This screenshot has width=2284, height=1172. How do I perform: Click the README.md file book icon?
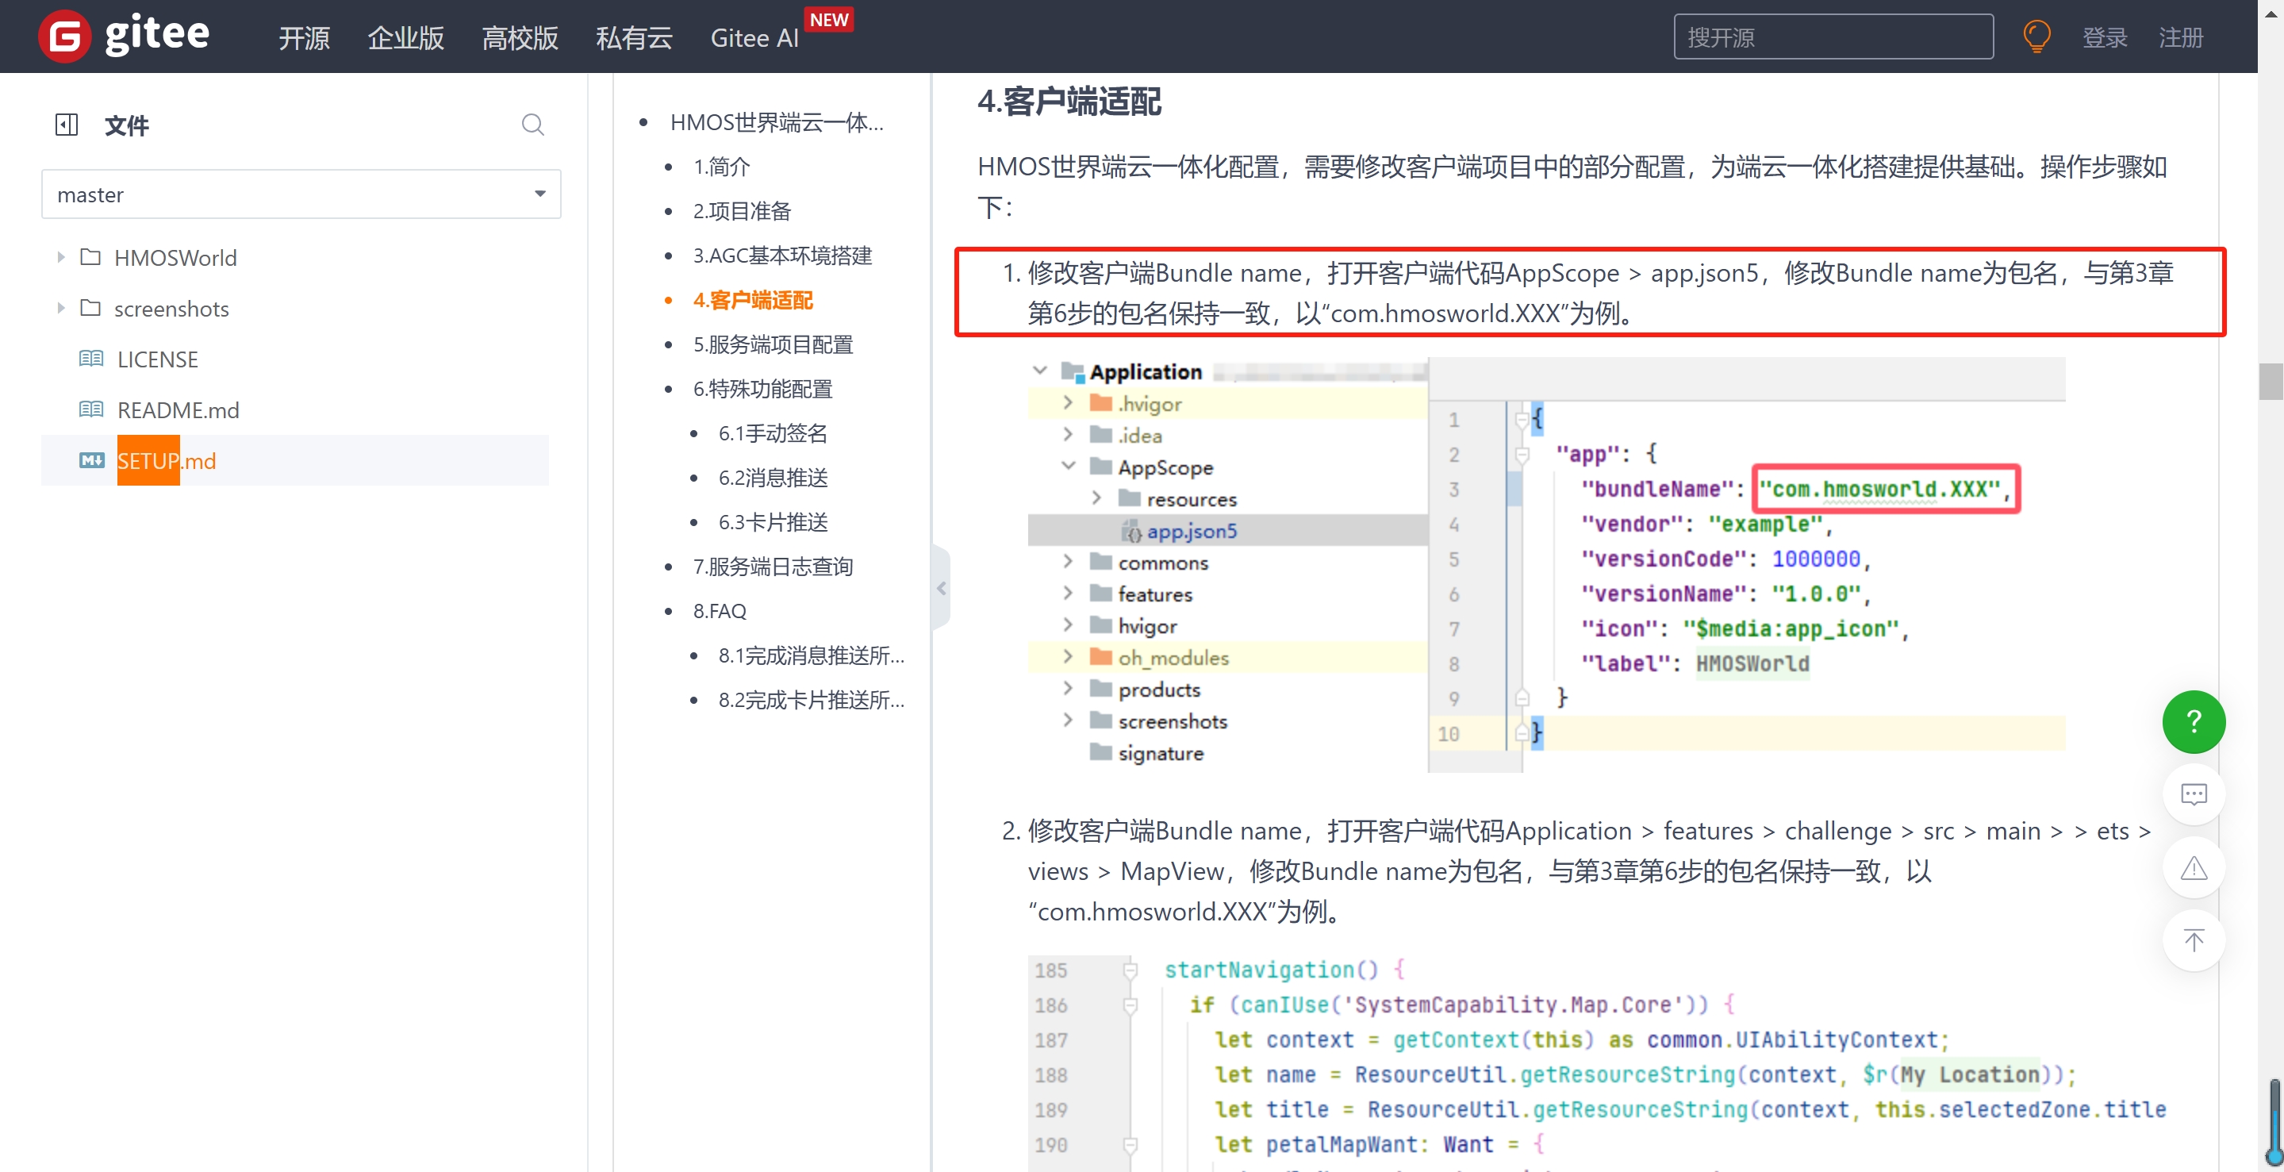(x=91, y=409)
